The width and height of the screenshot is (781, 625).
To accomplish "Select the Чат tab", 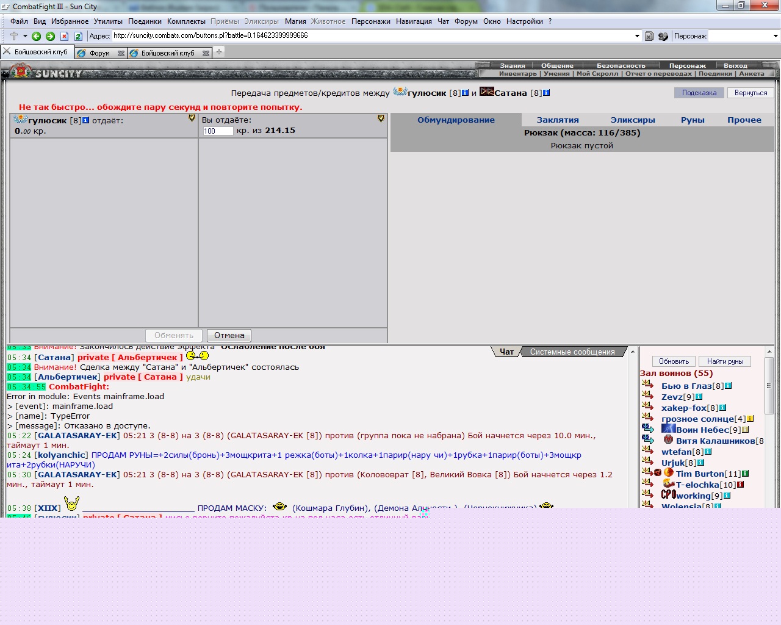I will coord(506,352).
